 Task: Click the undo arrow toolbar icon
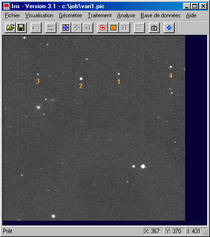(x=36, y=28)
